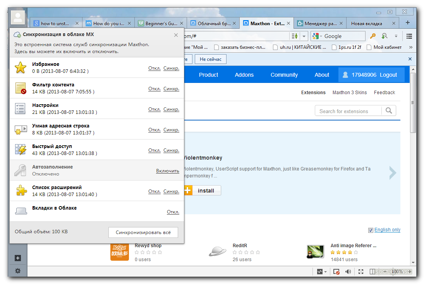Click the Умная адресная строка gear icon
Image resolution: width=424 pixels, height=284 pixels.
[21, 129]
